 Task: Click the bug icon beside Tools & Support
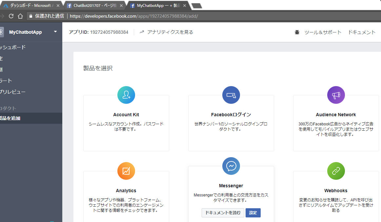click(x=297, y=32)
